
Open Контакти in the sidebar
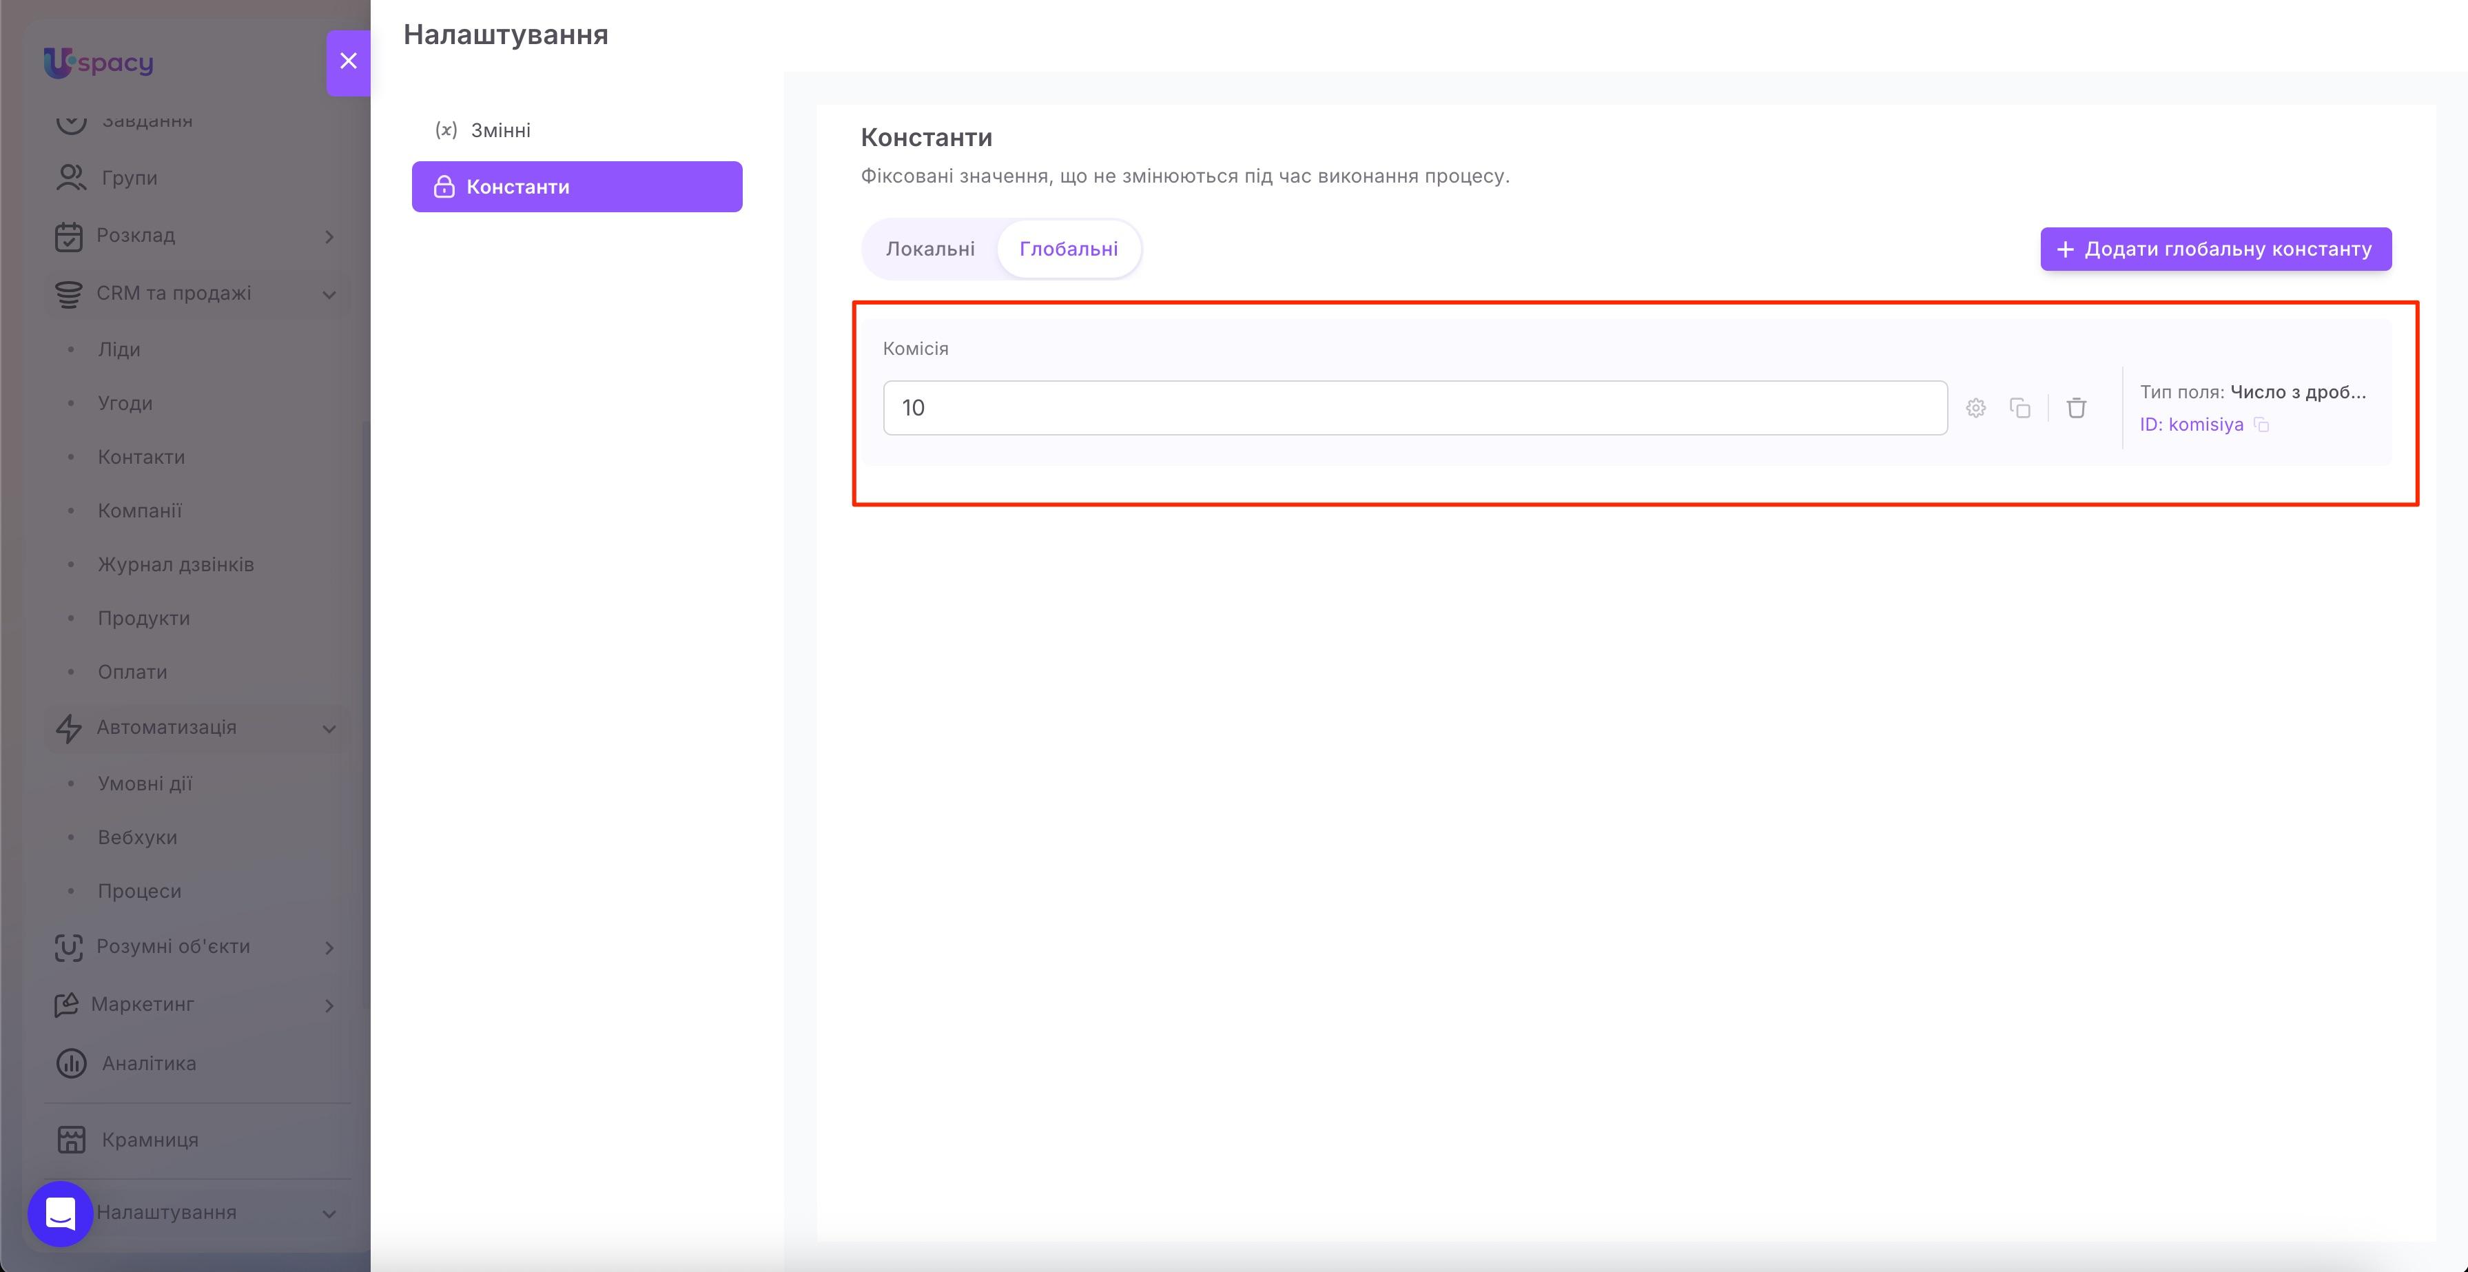141,457
